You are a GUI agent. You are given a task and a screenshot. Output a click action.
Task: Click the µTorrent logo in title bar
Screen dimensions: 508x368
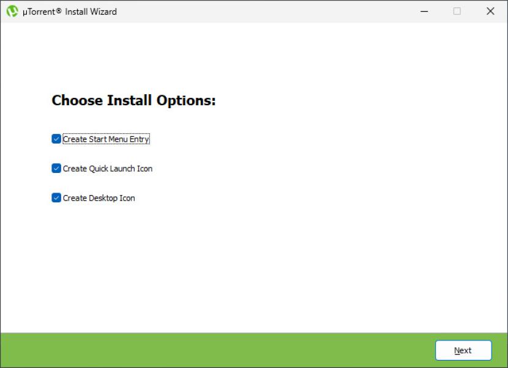12,11
